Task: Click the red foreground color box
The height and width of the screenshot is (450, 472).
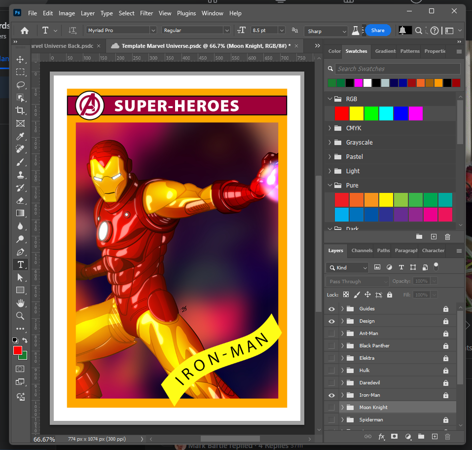Action: (17, 350)
